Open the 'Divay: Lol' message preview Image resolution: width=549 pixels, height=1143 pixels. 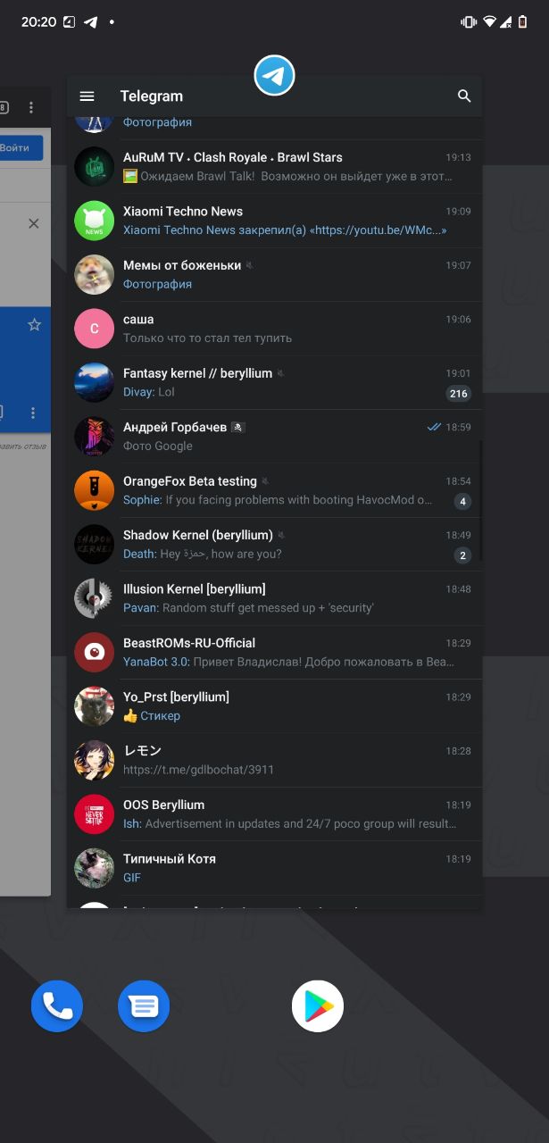[x=149, y=392]
